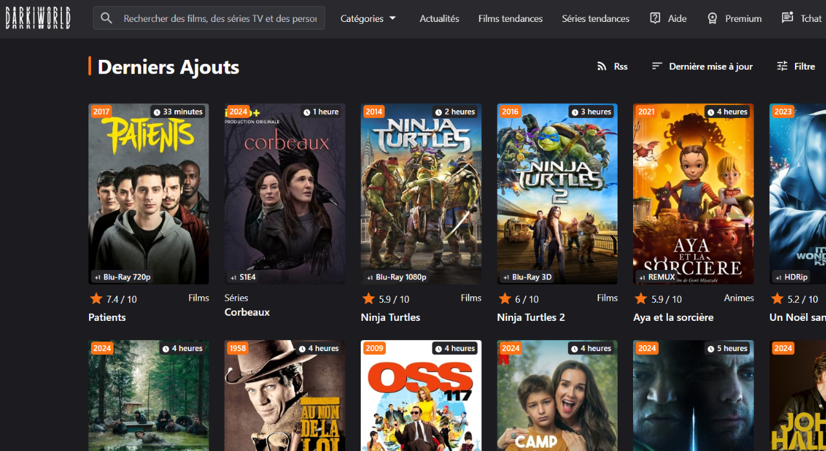826x451 pixels.
Task: Click the star icon for Ninja Turtles 2
Action: [x=505, y=298]
